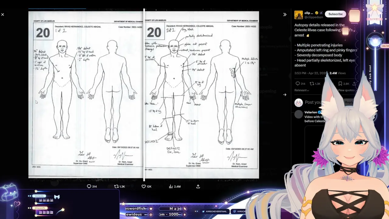Click the verified badge next to Velarion
This screenshot has height=219, width=389.
[x=319, y=112]
